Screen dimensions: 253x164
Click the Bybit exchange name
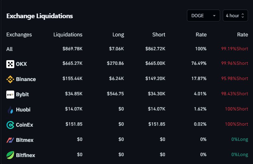(22, 95)
